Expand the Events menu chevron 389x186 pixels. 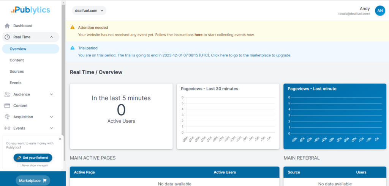pos(52,128)
